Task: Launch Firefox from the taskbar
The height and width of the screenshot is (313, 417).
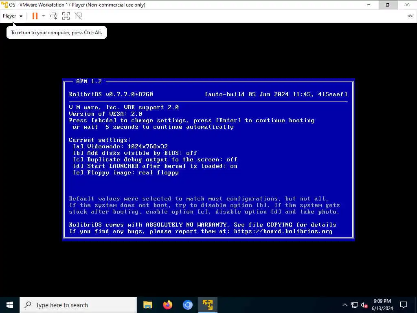Action: pos(167,305)
